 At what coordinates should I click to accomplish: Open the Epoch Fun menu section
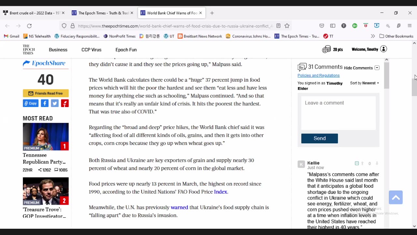pos(126,50)
